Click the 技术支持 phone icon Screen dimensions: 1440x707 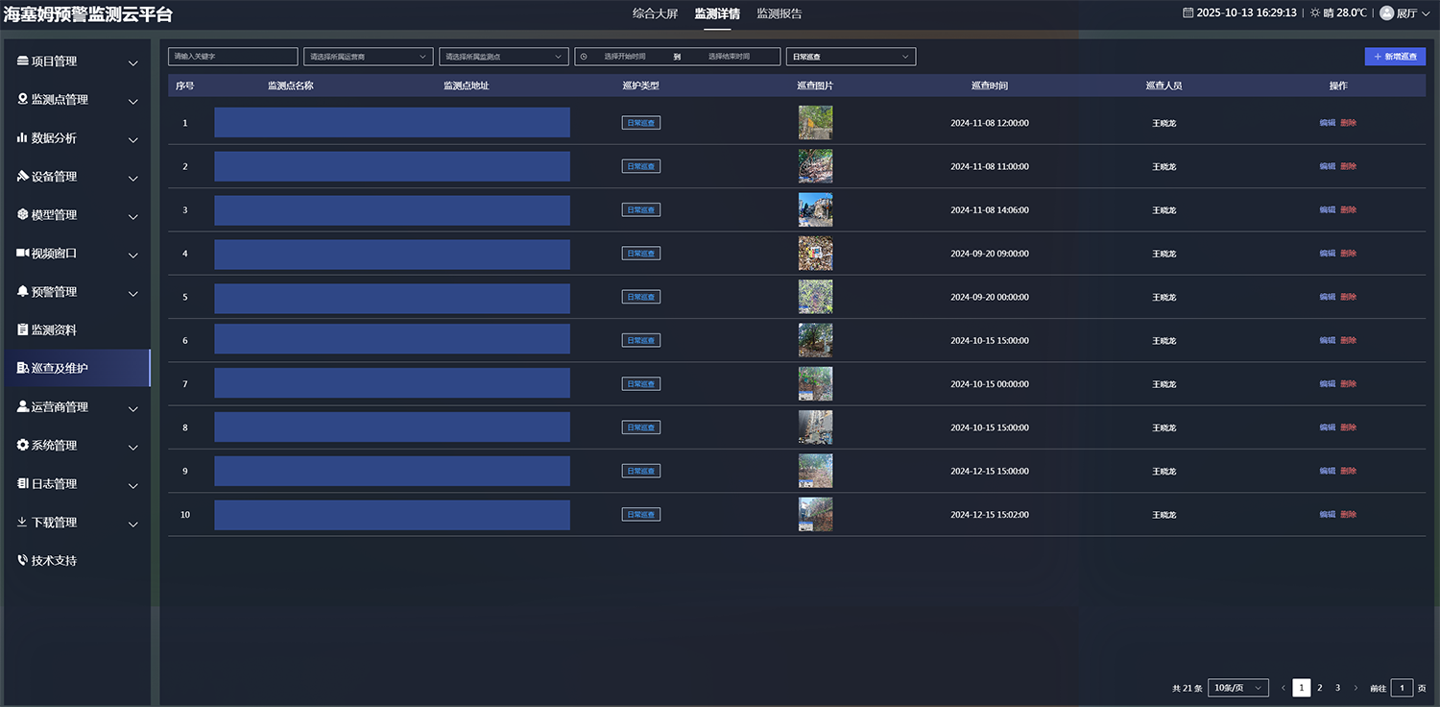click(x=23, y=561)
